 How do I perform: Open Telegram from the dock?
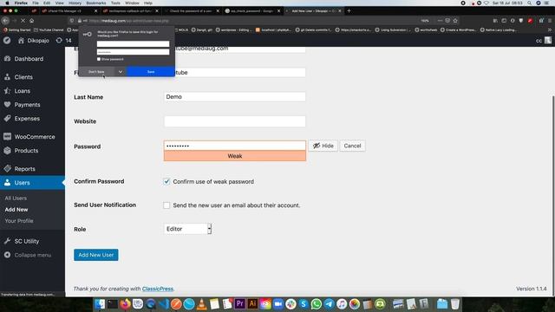[329, 304]
